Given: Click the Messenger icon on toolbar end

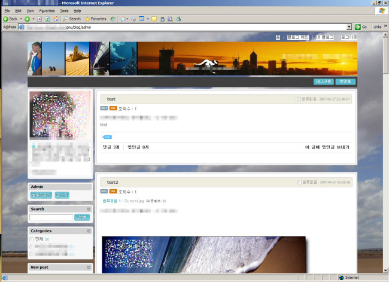Looking at the screenshot, I should tap(178, 19).
